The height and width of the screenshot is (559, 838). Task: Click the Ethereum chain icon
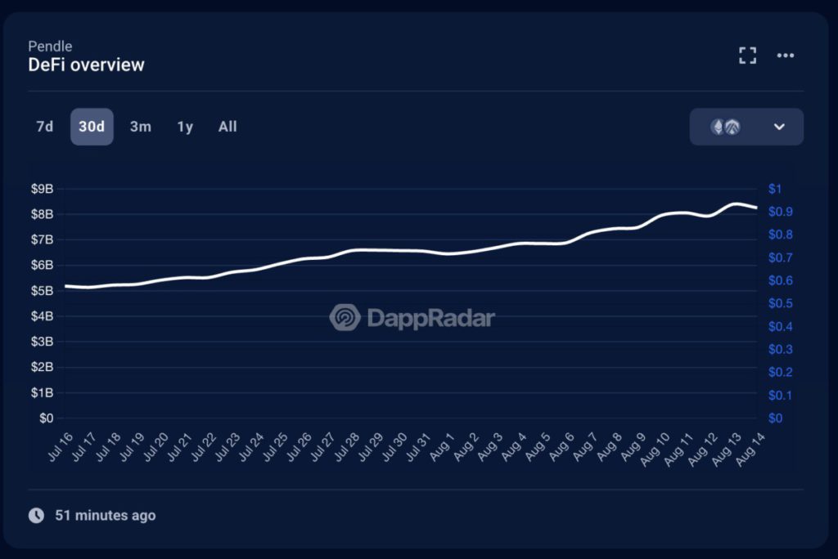tap(718, 127)
